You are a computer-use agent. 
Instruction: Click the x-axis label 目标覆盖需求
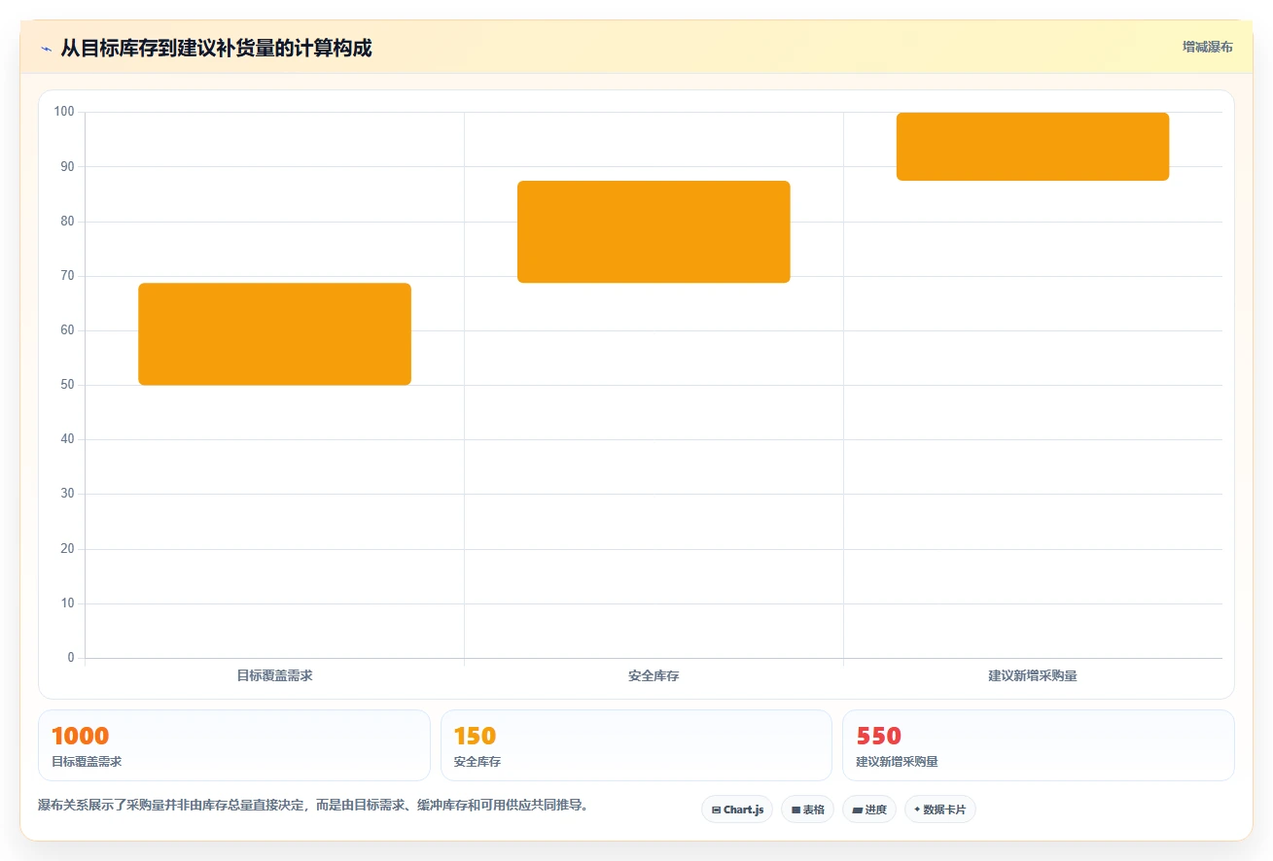(274, 675)
